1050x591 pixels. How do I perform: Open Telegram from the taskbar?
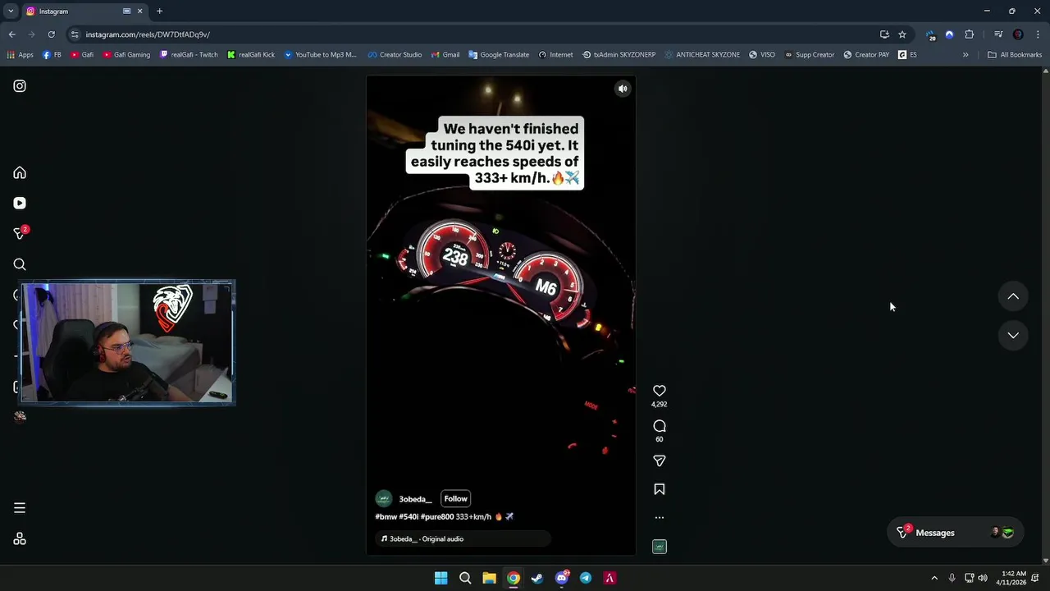pos(586,578)
